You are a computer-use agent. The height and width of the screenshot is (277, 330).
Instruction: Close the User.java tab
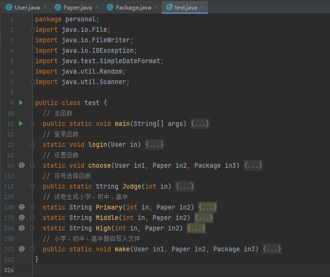[45, 7]
